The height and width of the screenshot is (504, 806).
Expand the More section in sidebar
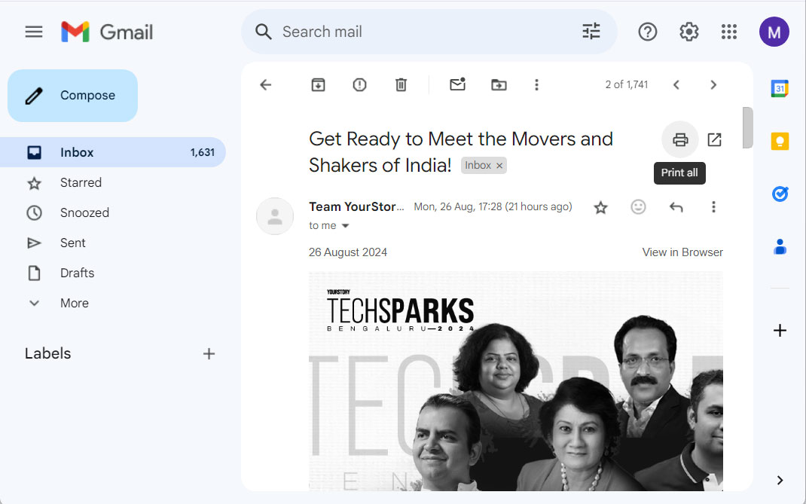(x=74, y=303)
